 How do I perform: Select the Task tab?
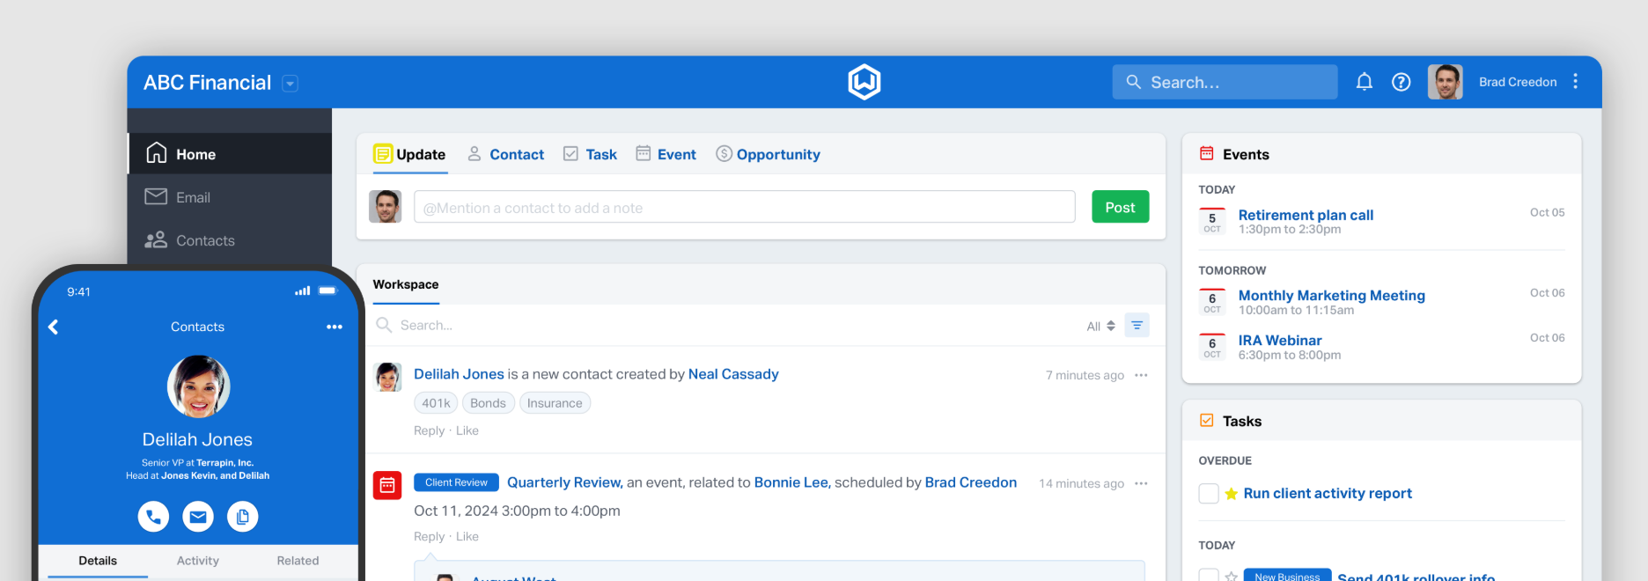click(x=590, y=154)
